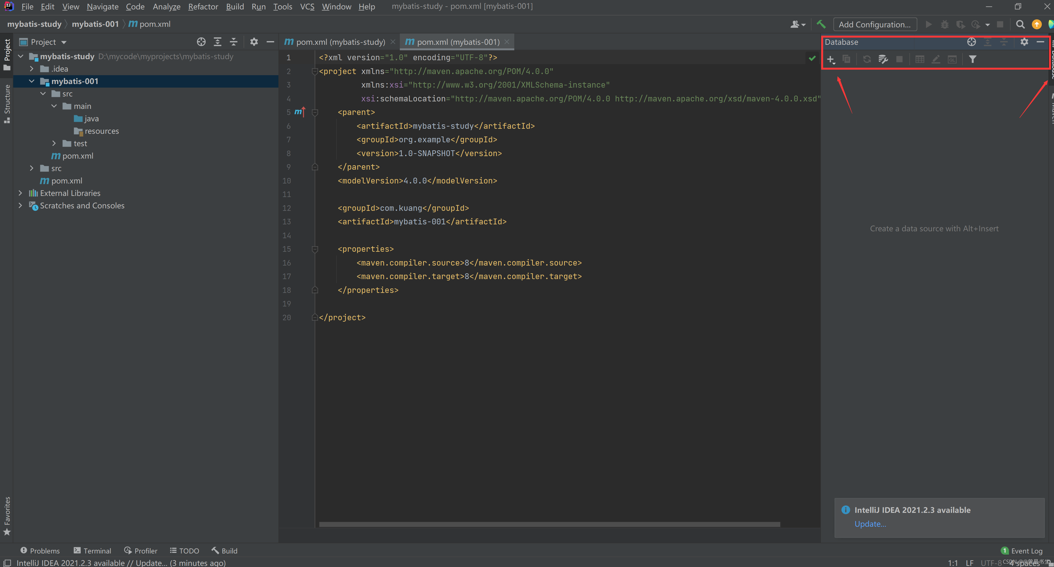Click the Filter funnel in Database panel
This screenshot has height=567, width=1054.
coord(973,59)
